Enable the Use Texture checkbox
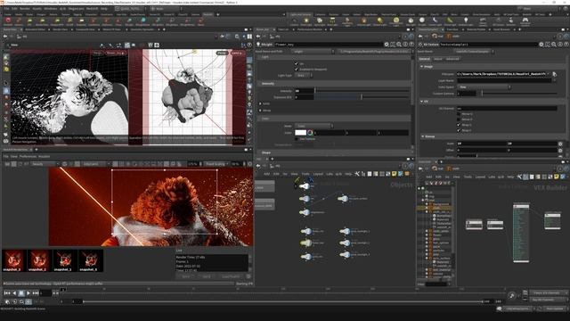The height and width of the screenshot is (321, 570). [x=297, y=139]
